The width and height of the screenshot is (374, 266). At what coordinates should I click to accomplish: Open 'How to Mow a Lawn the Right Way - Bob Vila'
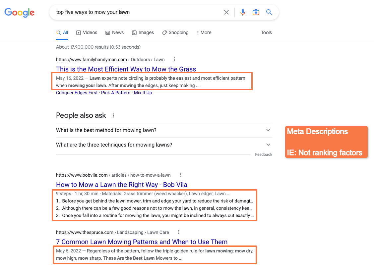coord(122,185)
